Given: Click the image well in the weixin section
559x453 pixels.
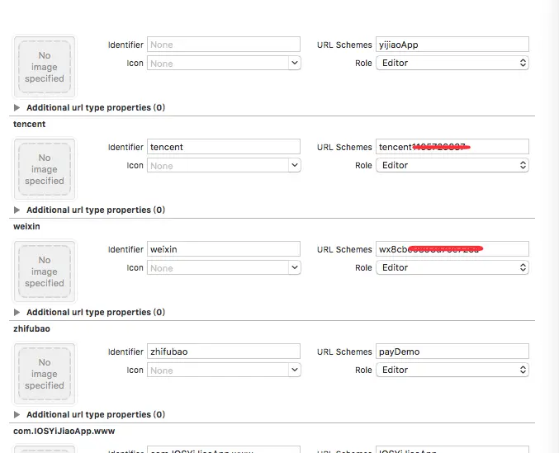Looking at the screenshot, I should pos(45,271).
